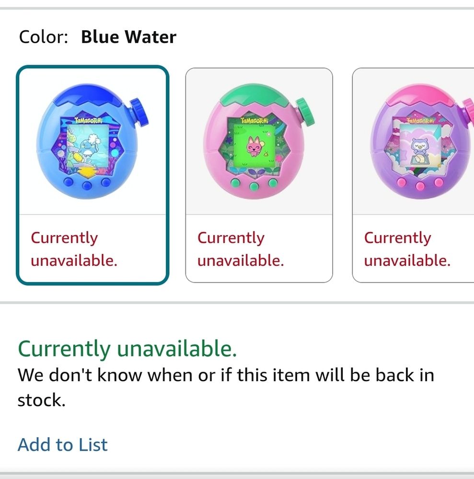Click the pink fox character on green screen
The image size is (474, 479).
tap(254, 147)
